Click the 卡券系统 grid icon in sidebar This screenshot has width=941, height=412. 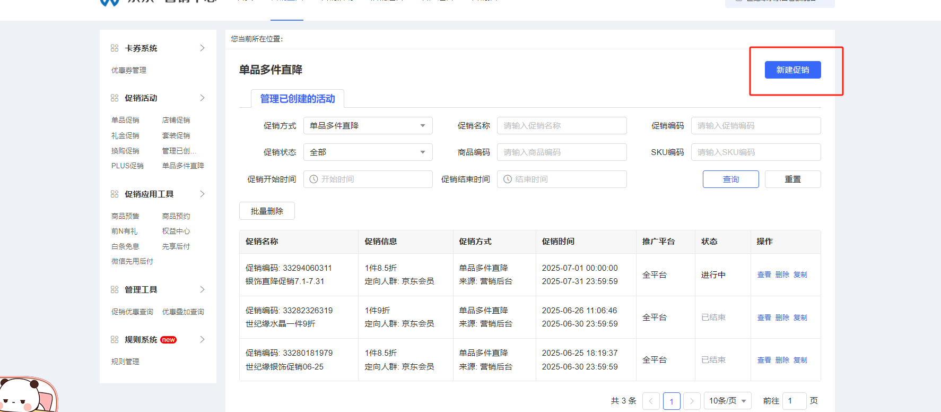pyautogui.click(x=114, y=48)
